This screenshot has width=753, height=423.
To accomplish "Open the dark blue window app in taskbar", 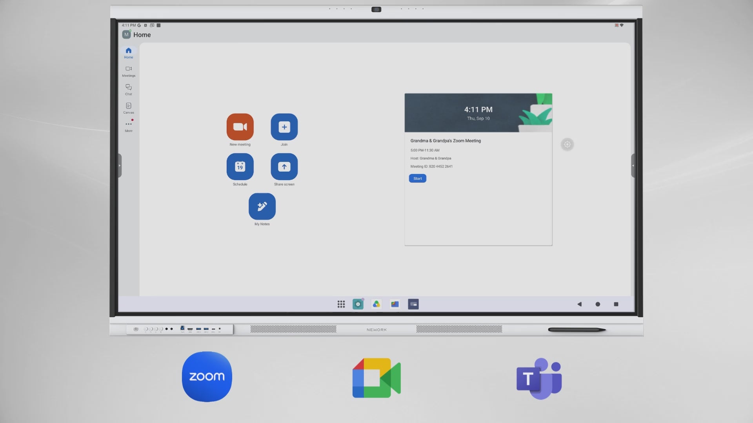I will pyautogui.click(x=413, y=304).
